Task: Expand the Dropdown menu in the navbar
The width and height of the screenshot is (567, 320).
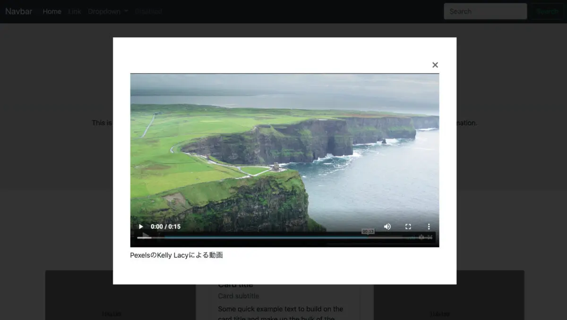Action: pyautogui.click(x=108, y=11)
